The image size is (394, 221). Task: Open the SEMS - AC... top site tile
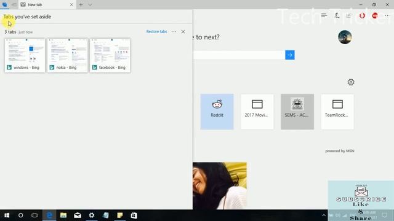297,112
